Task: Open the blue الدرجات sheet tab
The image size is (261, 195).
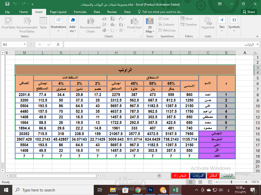Action: pos(198,176)
